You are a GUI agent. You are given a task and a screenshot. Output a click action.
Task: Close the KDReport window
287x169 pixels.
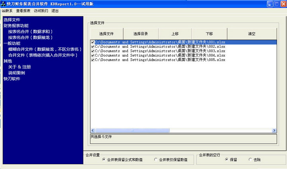(x=283, y=4)
